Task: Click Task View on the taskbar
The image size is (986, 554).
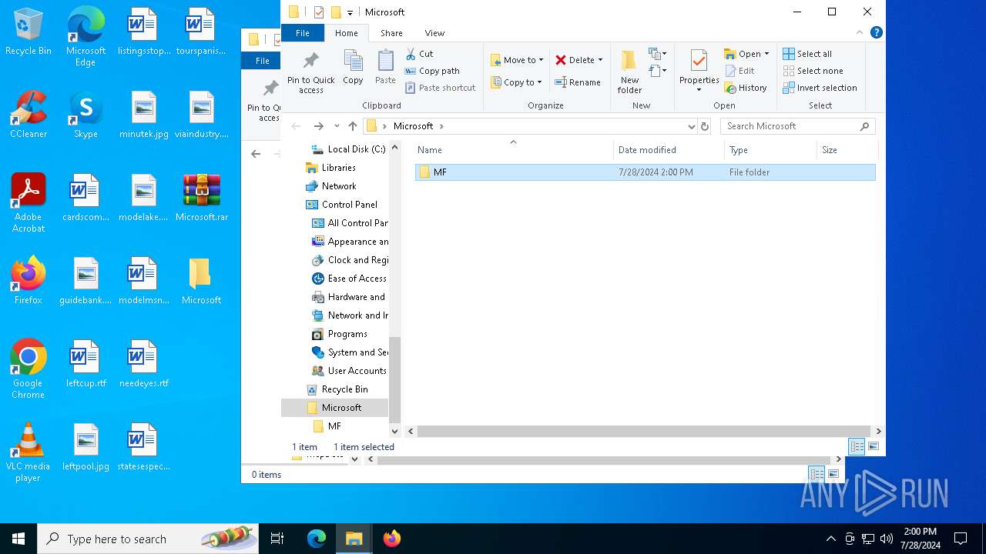Action: coord(277,539)
